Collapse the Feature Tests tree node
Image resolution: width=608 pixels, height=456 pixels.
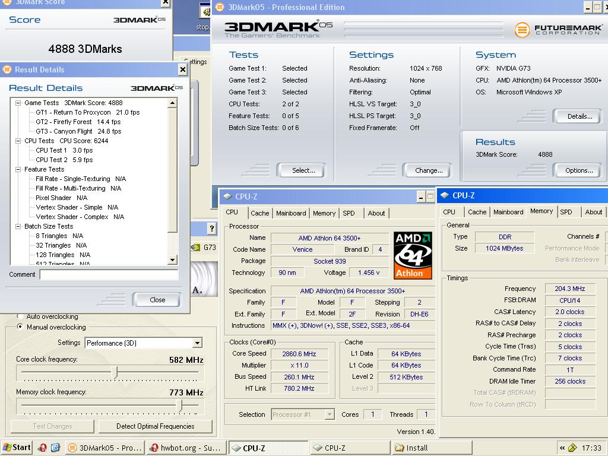click(18, 169)
